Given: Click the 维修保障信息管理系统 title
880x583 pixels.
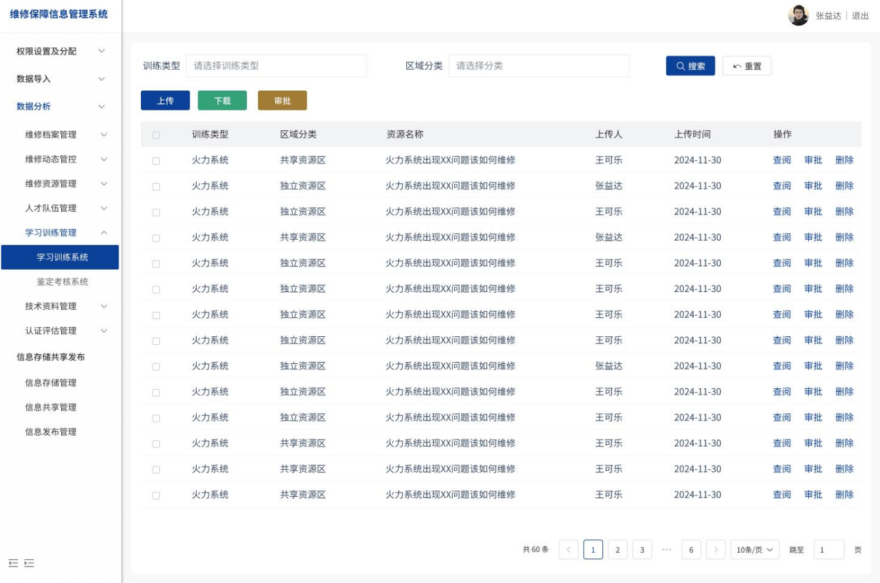Looking at the screenshot, I should coord(59,14).
